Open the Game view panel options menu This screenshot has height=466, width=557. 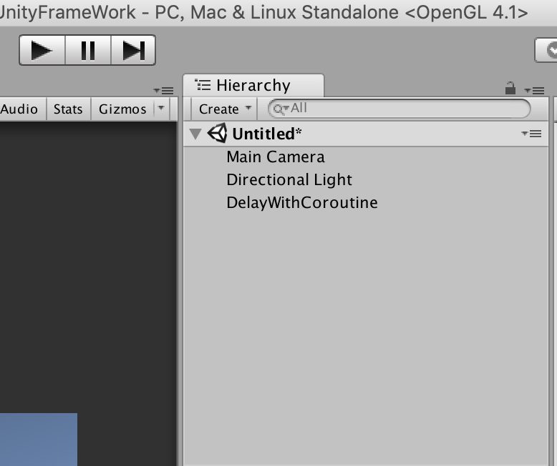pyautogui.click(x=163, y=91)
